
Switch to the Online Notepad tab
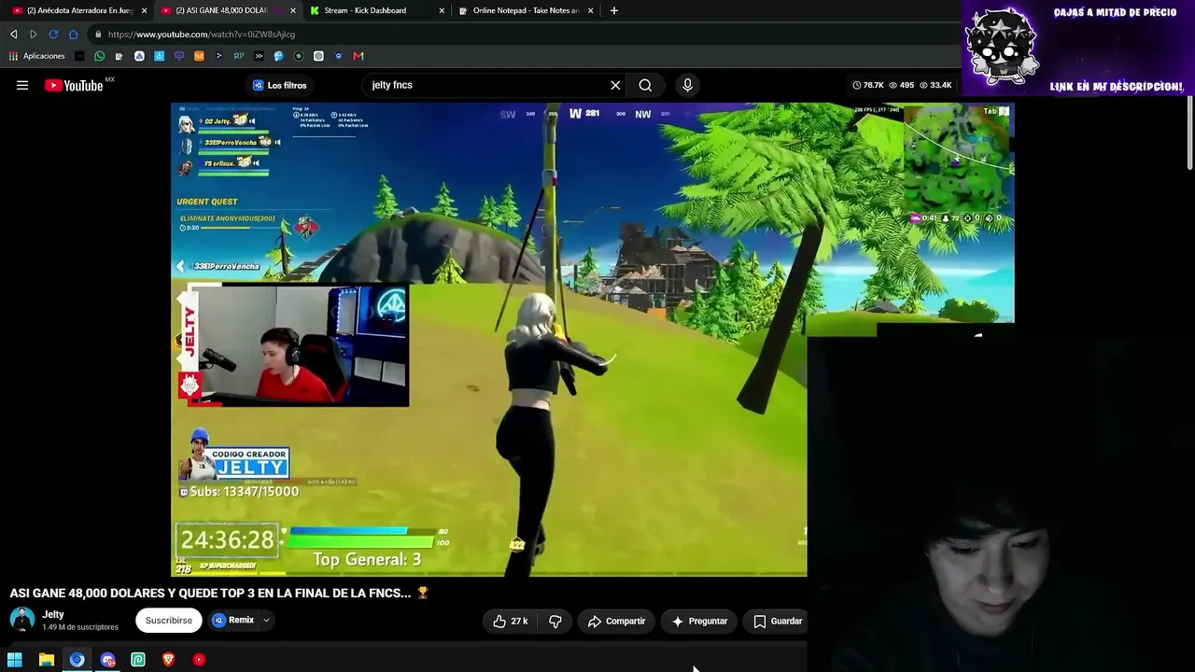click(x=526, y=10)
